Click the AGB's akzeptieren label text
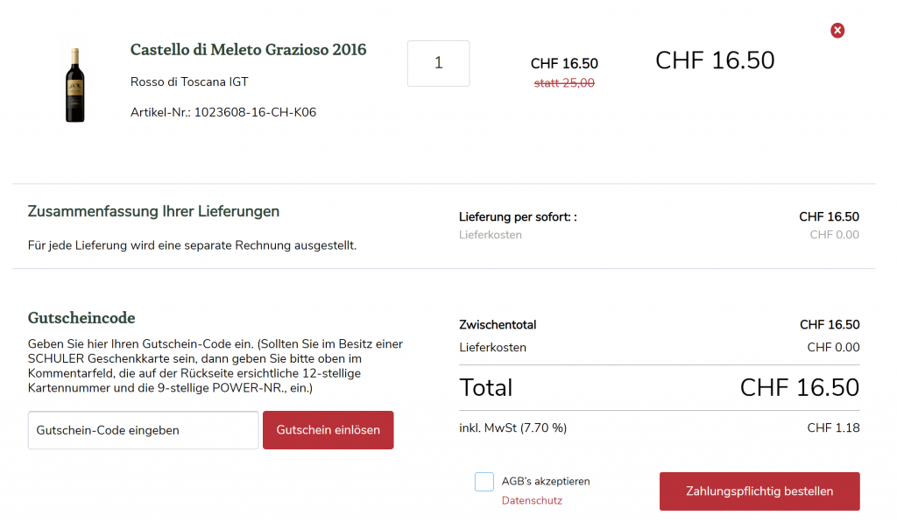Screen dimensions: 897x523 tap(546, 481)
